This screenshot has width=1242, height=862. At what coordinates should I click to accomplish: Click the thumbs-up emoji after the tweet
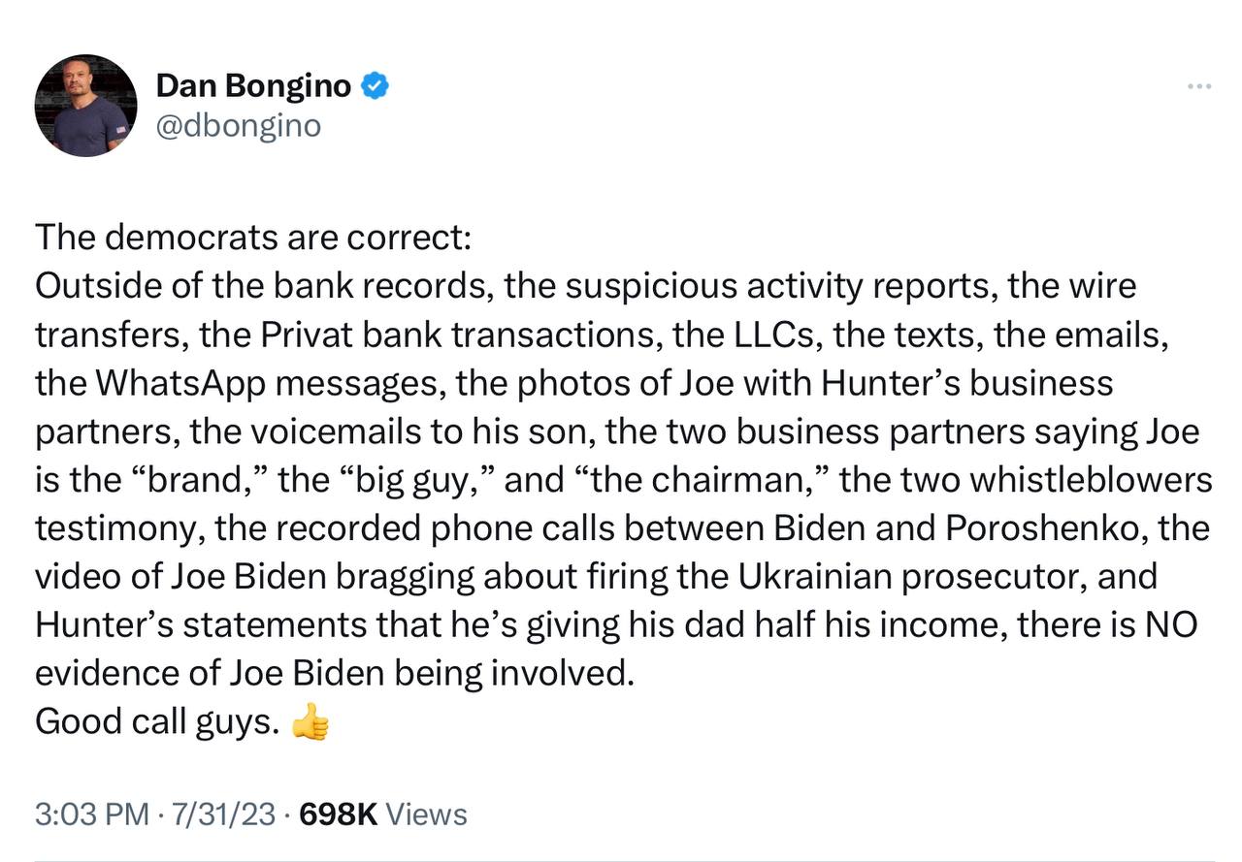[310, 723]
